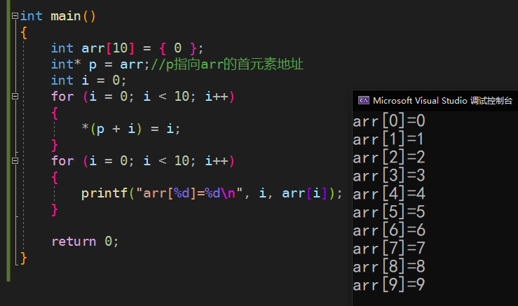518x306 pixels.
Task: Click console output 'arr[7]=7'
Action: 389,248
